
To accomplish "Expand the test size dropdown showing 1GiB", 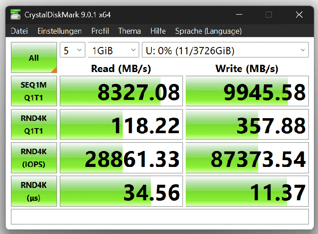I will [113, 50].
